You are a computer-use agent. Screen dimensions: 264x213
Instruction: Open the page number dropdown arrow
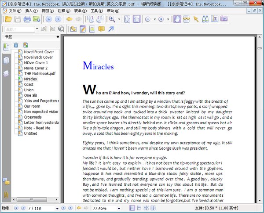point(57,209)
